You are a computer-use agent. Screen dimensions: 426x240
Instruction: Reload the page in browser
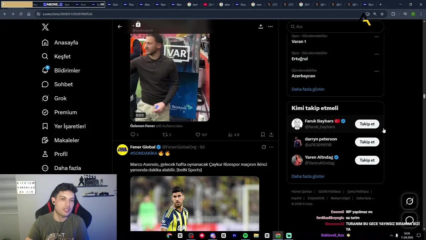click(x=21, y=14)
